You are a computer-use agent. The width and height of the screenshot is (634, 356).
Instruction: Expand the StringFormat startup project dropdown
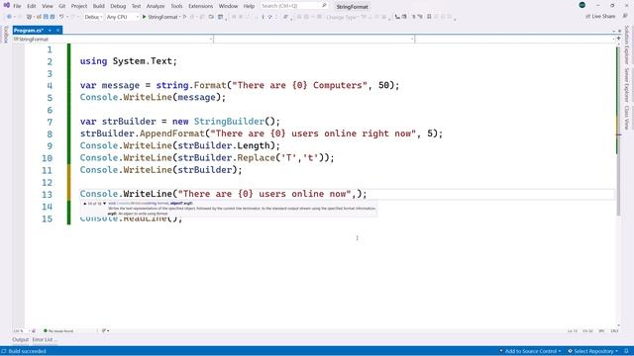click(179, 17)
